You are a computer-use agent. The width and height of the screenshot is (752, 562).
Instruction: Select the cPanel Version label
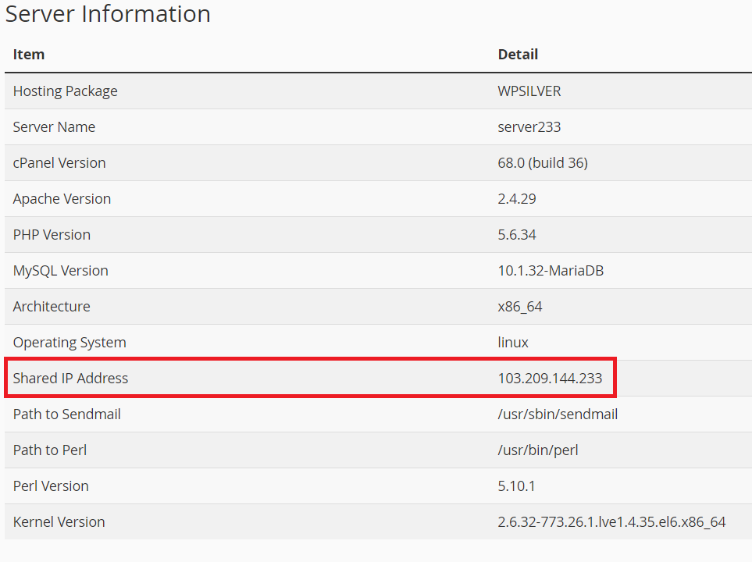point(59,163)
